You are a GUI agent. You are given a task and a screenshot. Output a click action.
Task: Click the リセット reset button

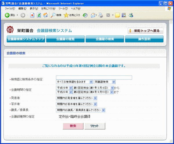95,126
